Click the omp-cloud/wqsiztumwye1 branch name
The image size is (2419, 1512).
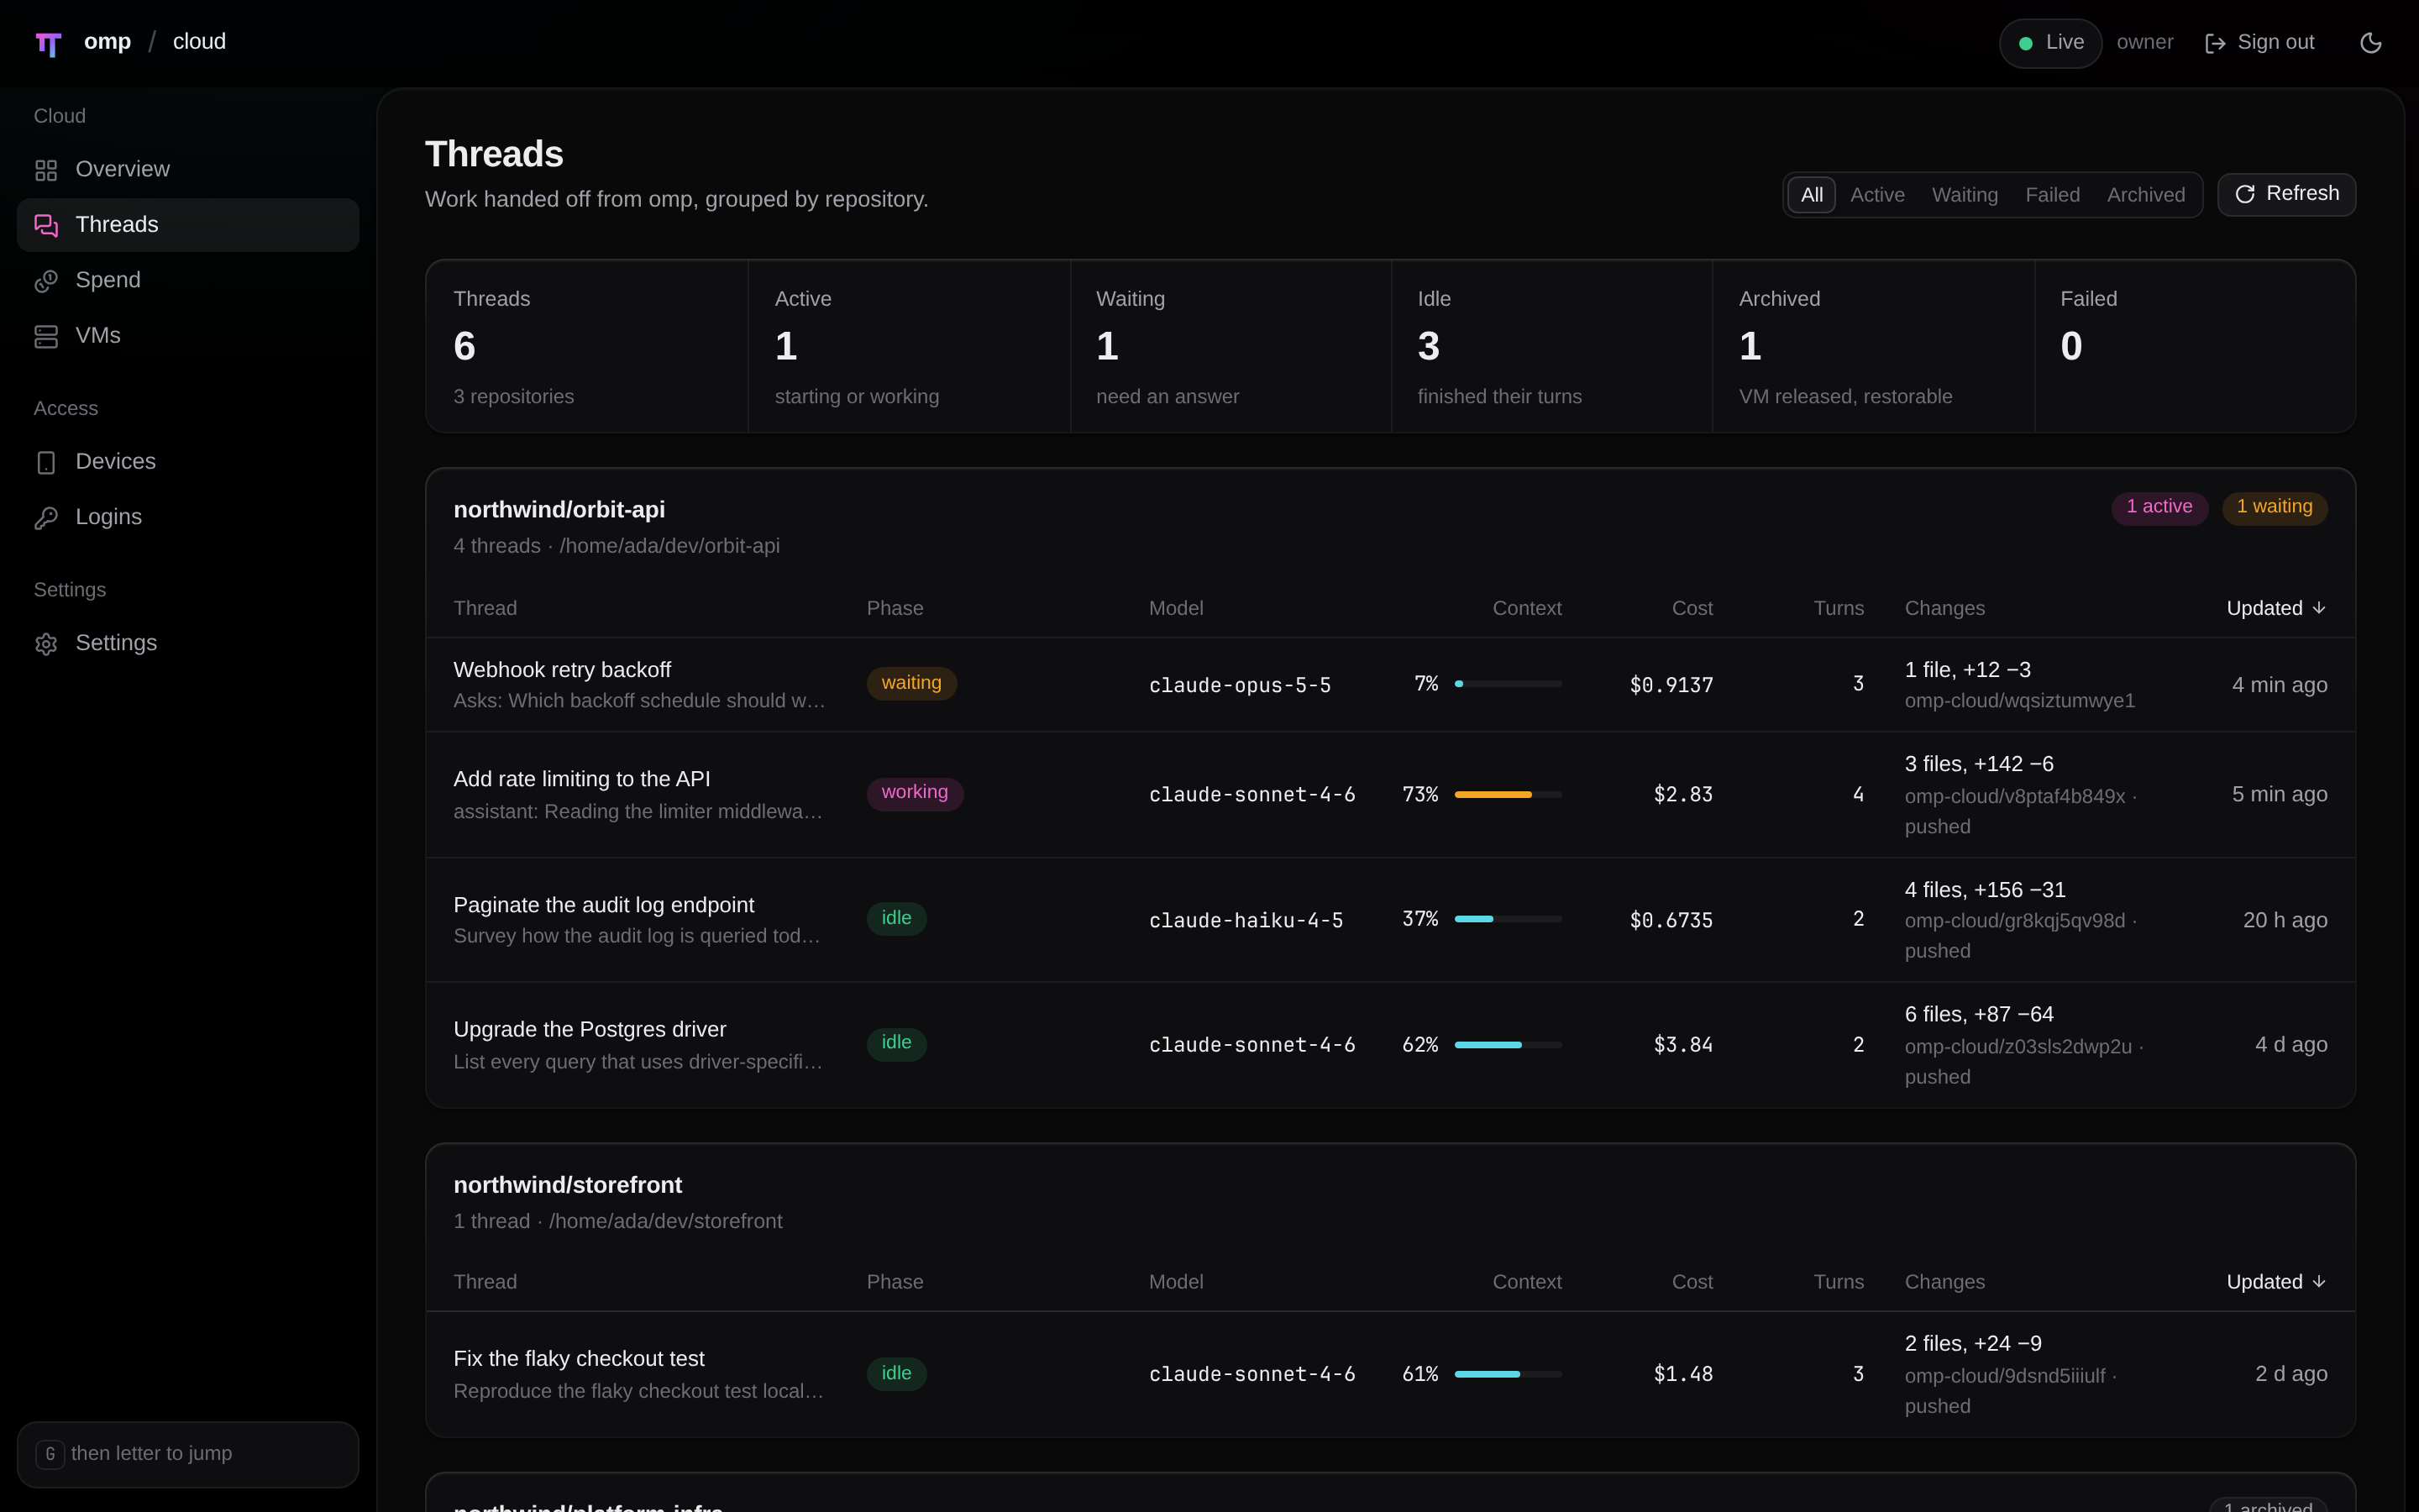point(2019,701)
